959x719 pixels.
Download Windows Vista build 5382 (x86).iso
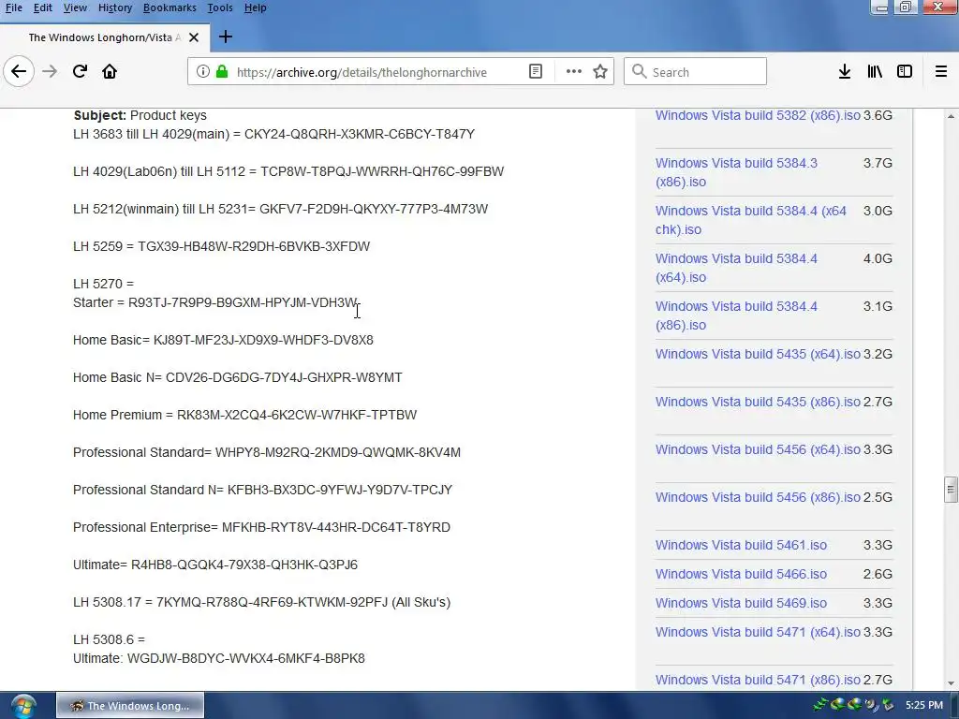click(x=757, y=115)
